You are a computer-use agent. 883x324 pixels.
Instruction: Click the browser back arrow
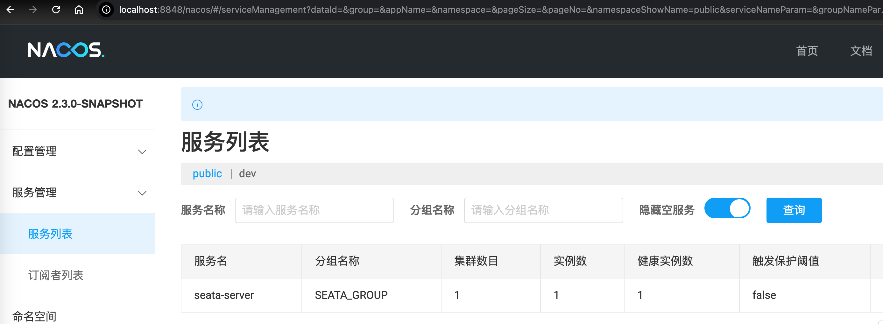10,10
